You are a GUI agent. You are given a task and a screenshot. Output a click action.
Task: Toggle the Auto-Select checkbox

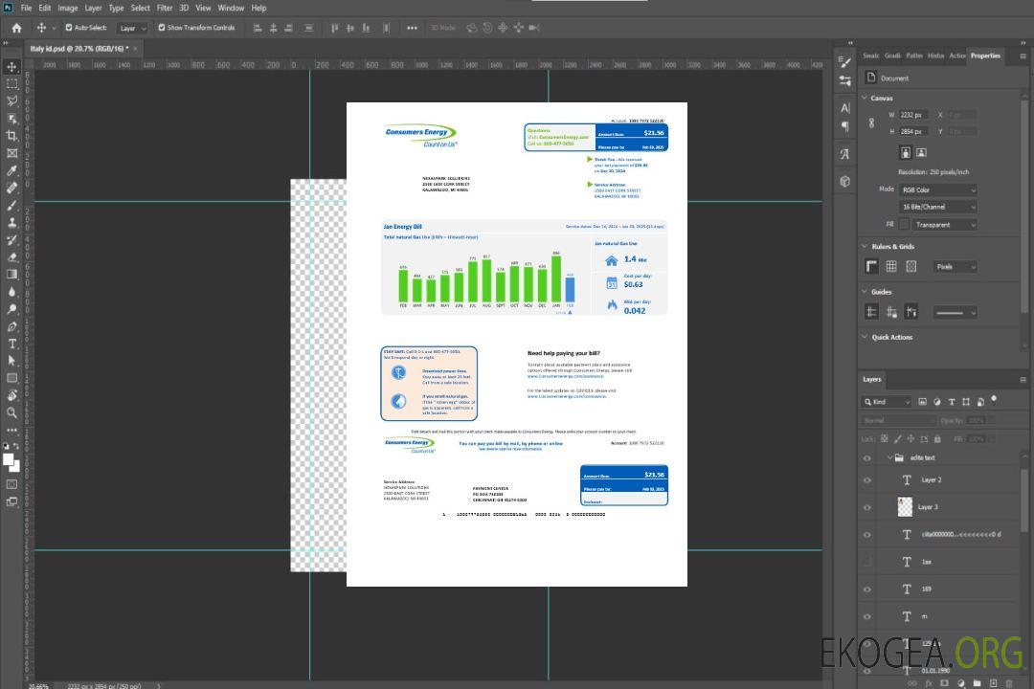point(69,28)
